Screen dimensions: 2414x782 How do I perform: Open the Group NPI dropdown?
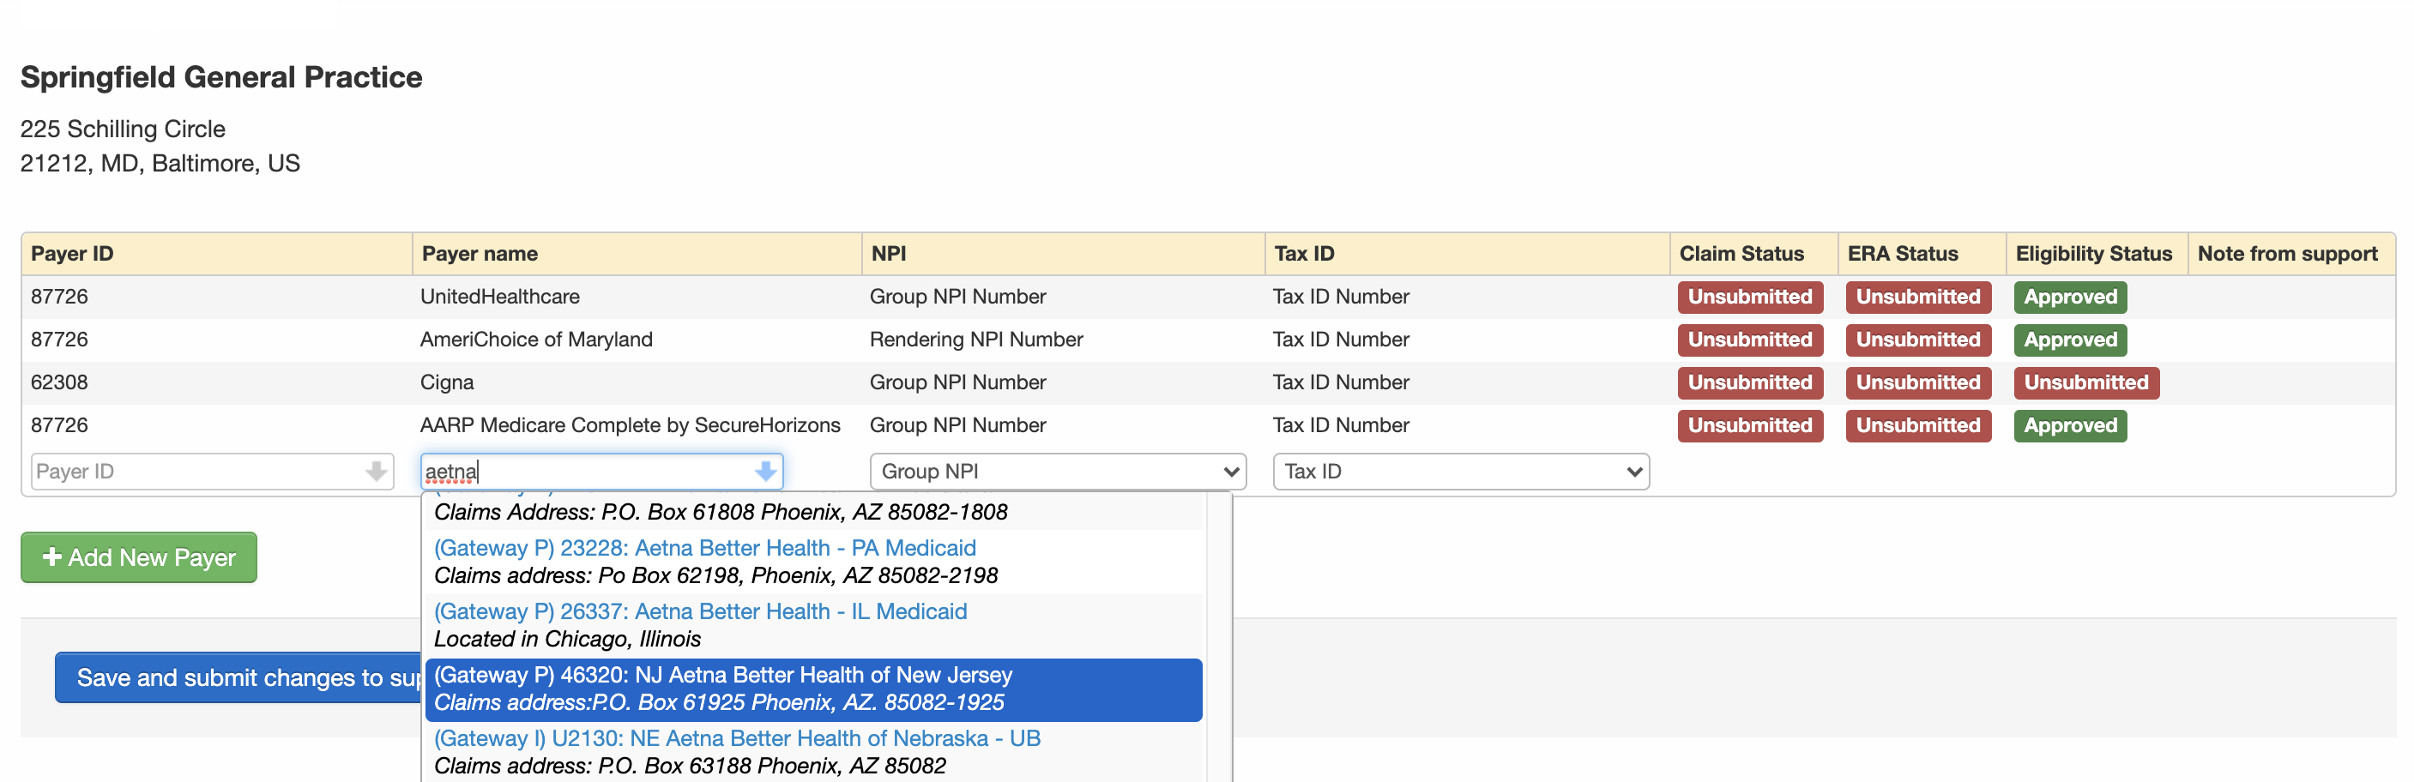click(x=1058, y=471)
